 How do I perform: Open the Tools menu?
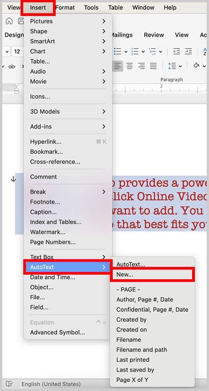click(91, 7)
